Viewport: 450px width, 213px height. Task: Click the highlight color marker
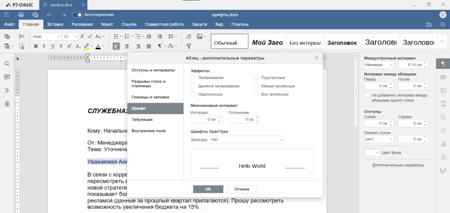tap(86, 46)
